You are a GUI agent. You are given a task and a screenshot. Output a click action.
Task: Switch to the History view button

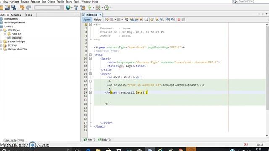click(98, 20)
